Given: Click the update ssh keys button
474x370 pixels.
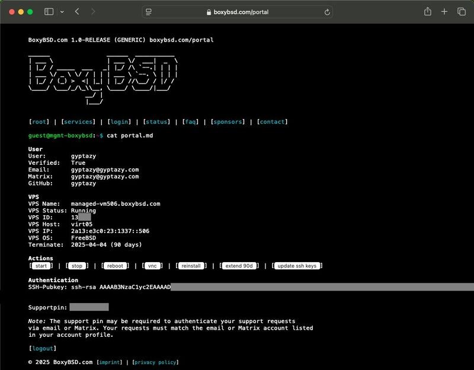Looking at the screenshot, I should point(297,266).
